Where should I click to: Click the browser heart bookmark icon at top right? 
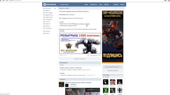[165, 1]
